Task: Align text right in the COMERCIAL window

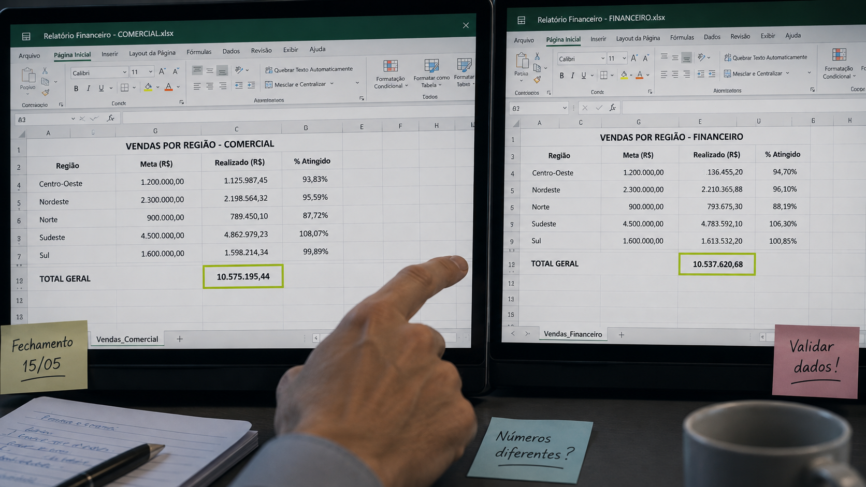Action: pos(223,86)
